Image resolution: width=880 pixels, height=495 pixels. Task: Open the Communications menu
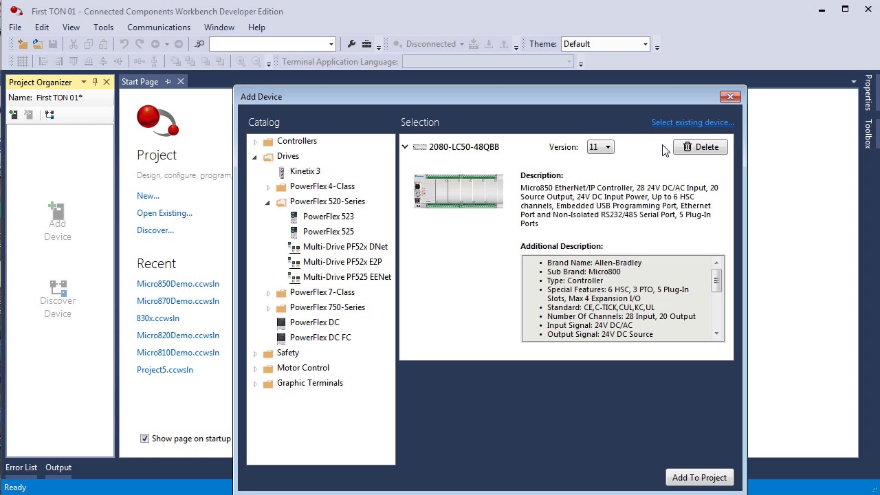coord(159,27)
